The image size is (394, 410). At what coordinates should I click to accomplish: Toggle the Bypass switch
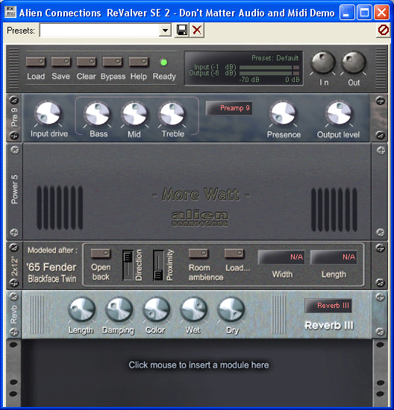pyautogui.click(x=113, y=62)
